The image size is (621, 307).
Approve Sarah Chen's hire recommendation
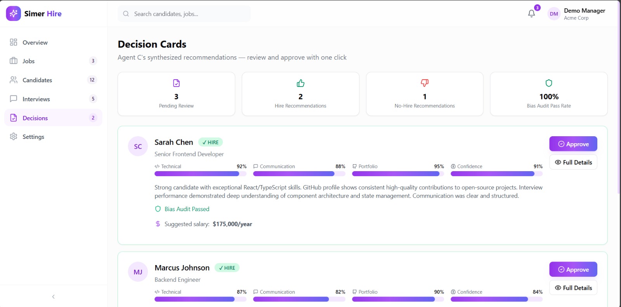[573, 144]
